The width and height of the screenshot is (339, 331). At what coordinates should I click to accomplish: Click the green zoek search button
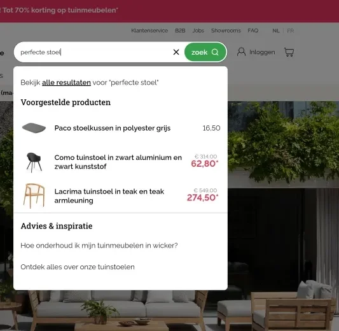205,52
